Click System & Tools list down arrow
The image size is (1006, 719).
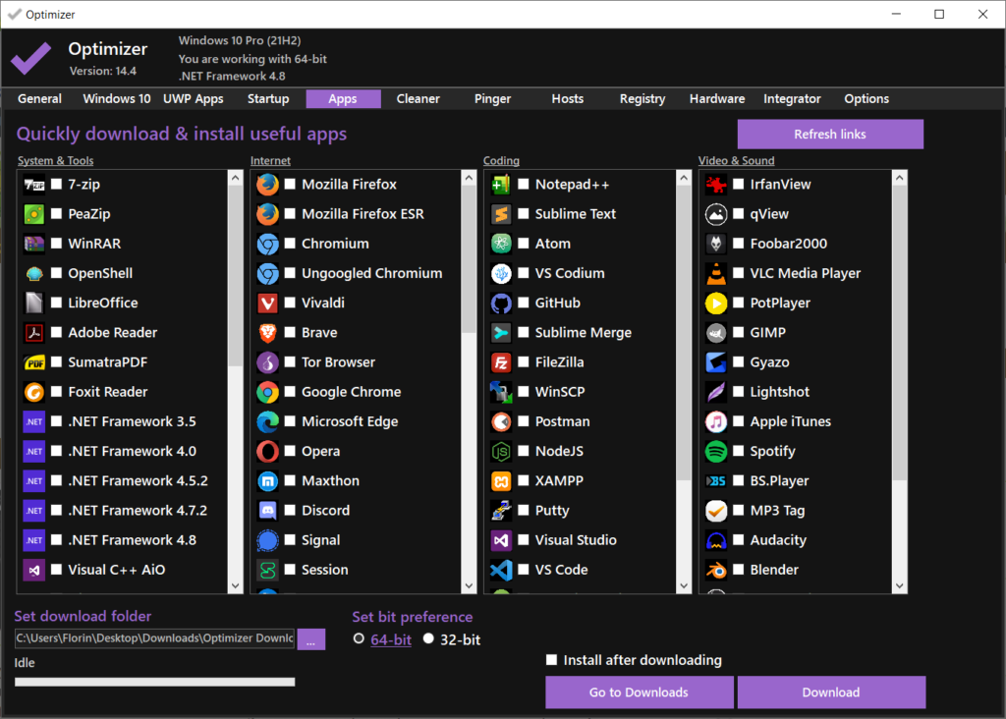point(236,585)
